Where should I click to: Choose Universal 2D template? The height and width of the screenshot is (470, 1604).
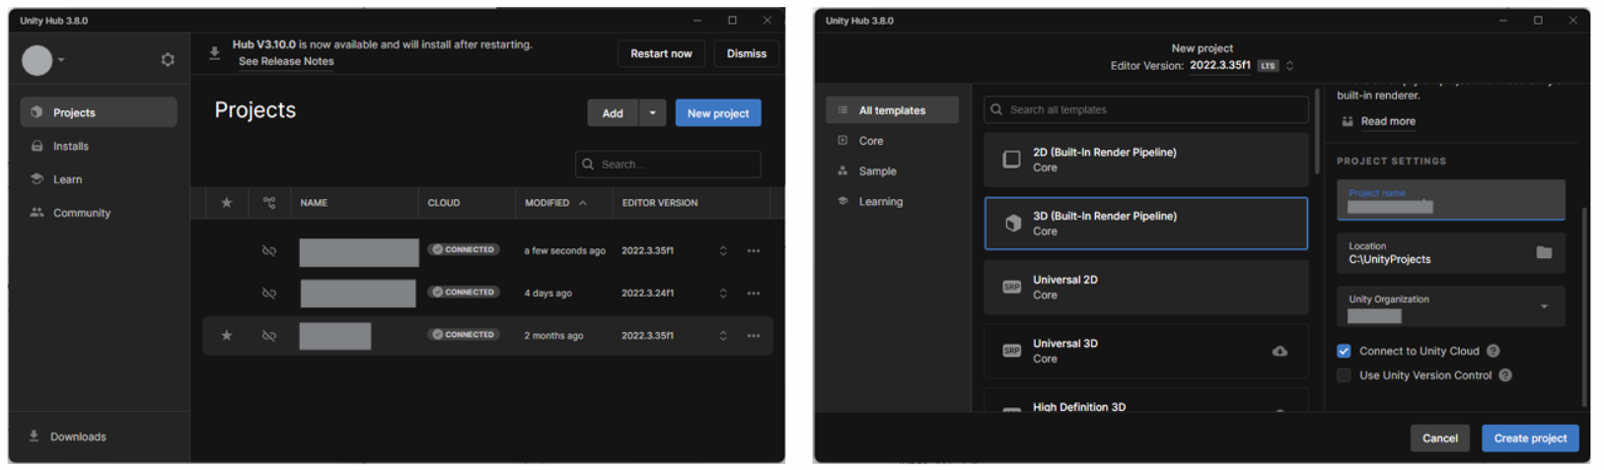tap(1146, 288)
